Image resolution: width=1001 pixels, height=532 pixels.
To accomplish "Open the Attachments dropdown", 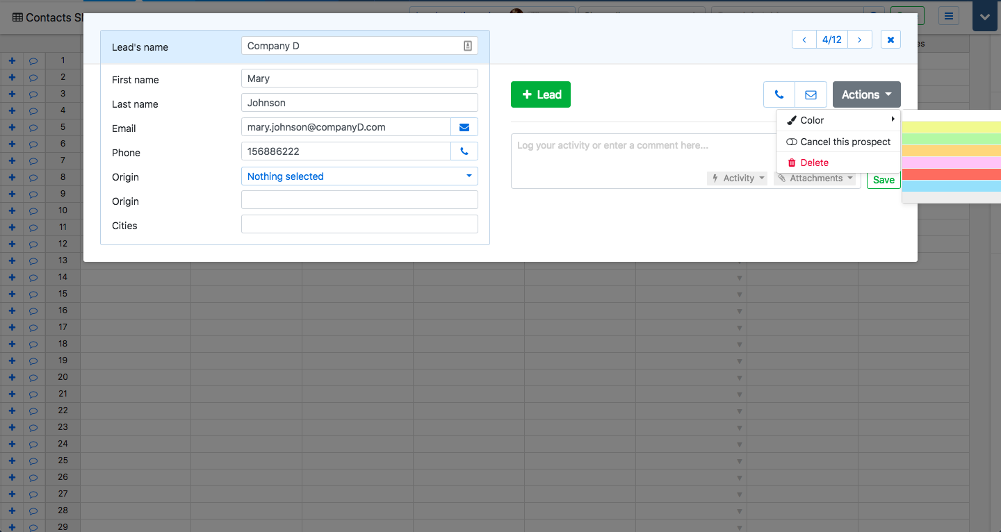I will [x=815, y=178].
